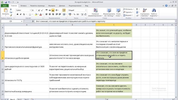Image resolution: width=178 pixels, height=100 pixels.
Task: Click the column D header
Action: point(137,25)
